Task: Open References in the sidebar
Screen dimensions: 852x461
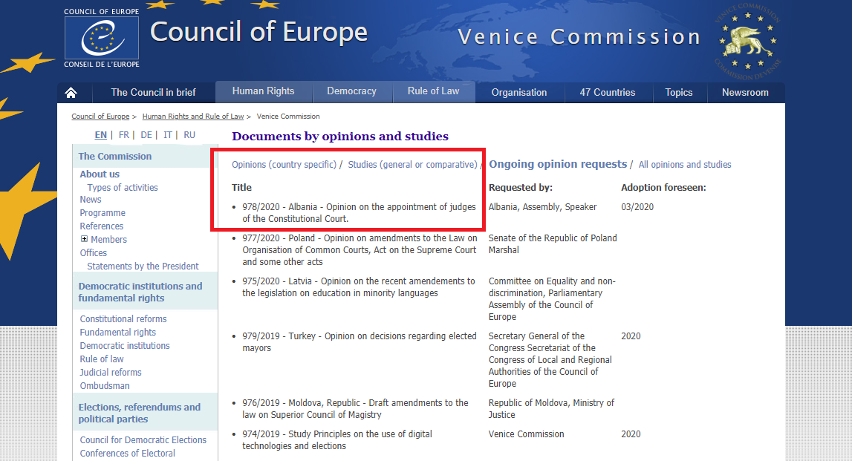Action: pos(102,226)
